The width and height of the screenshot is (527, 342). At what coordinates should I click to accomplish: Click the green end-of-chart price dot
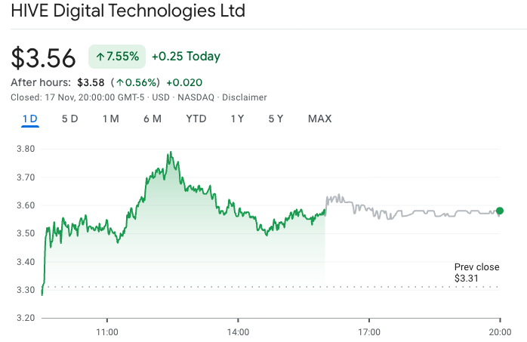pyautogui.click(x=500, y=211)
